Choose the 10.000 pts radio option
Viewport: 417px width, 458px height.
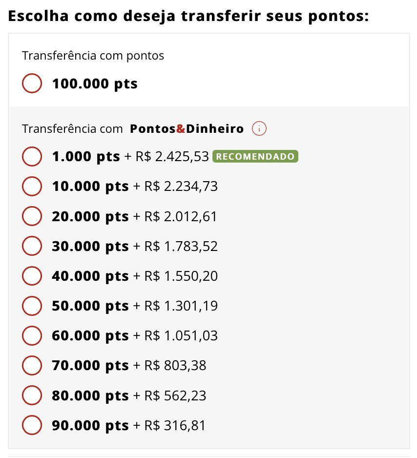click(x=32, y=186)
